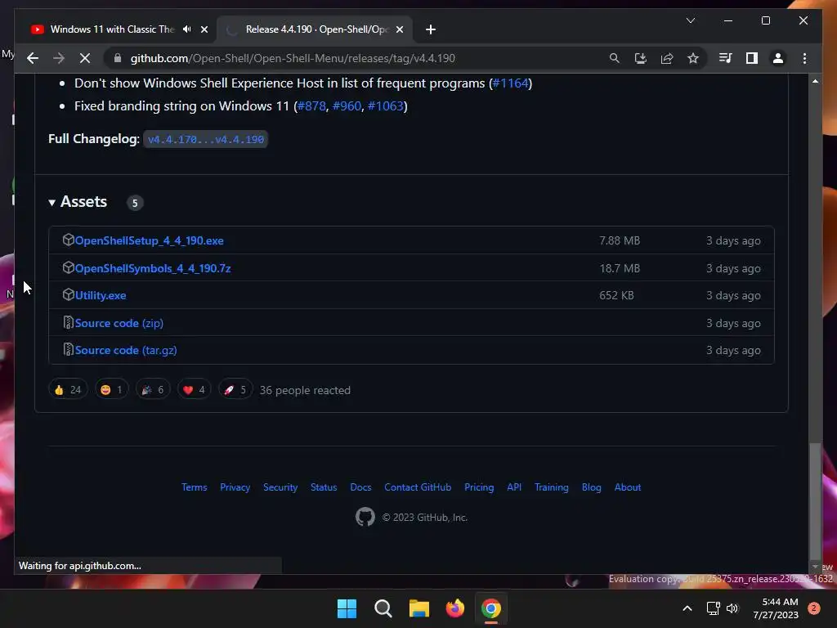
Task: Toggle the heart reaction with 4
Action: point(194,390)
